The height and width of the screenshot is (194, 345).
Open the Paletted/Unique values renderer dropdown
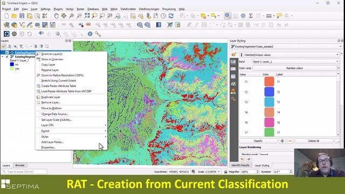[289, 55]
